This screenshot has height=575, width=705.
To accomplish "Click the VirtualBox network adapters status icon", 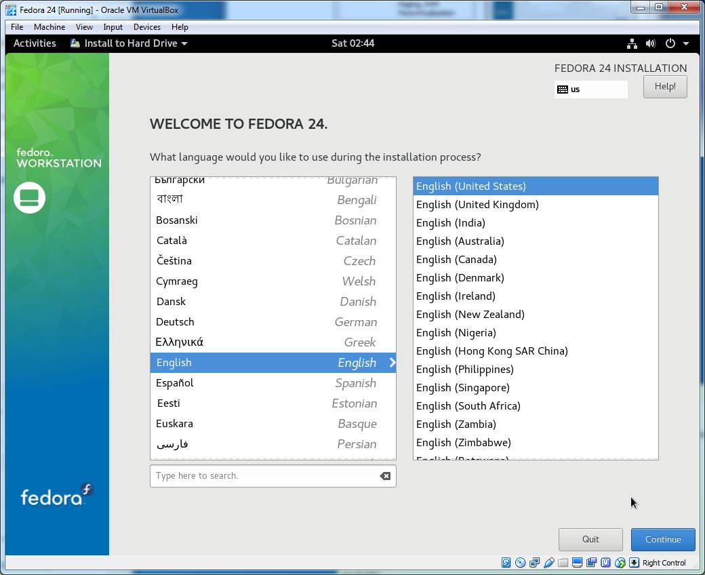I will tap(535, 562).
